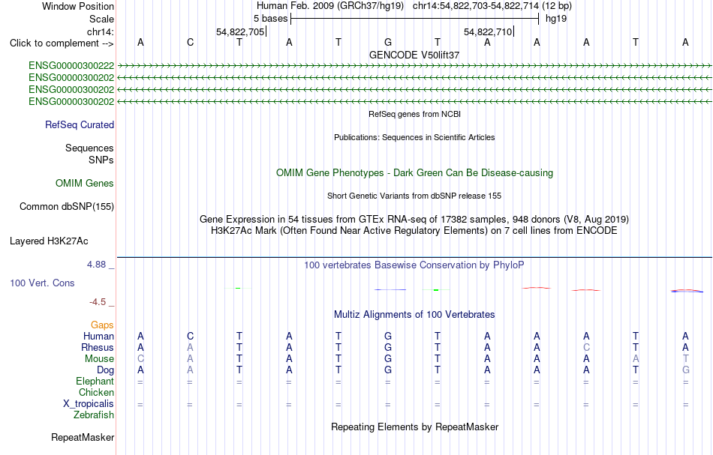Screen dimensions: 713x455
Task: Select the Mouse species label
Action: point(99,359)
